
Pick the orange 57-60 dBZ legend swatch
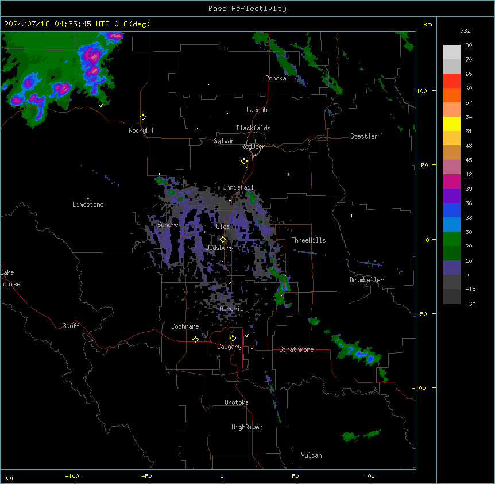pos(451,95)
